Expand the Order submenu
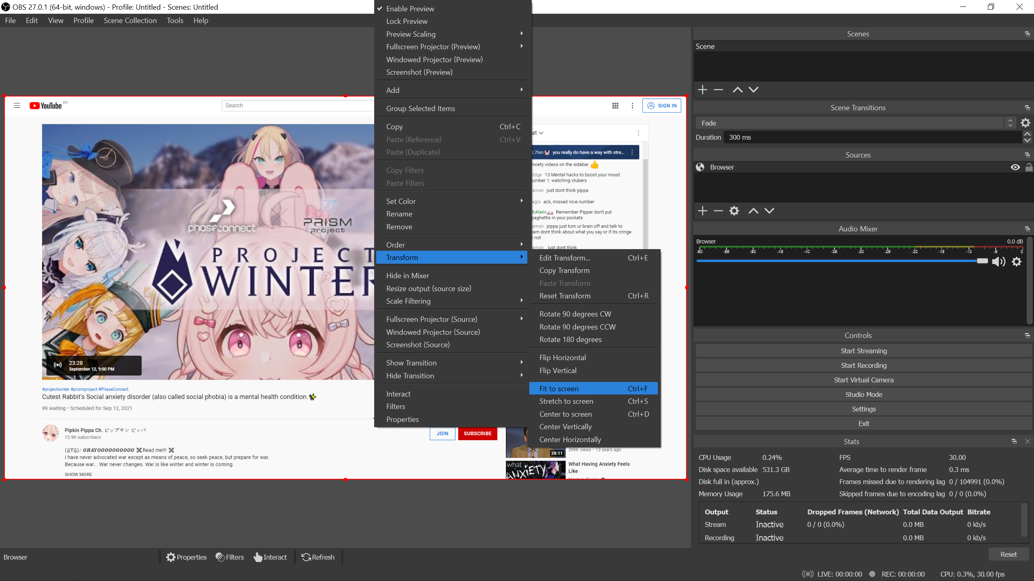Image resolution: width=1034 pixels, height=581 pixels. (451, 245)
